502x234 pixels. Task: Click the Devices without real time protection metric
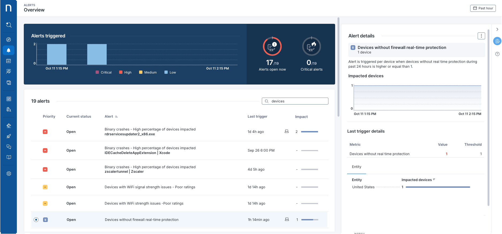pos(380,154)
